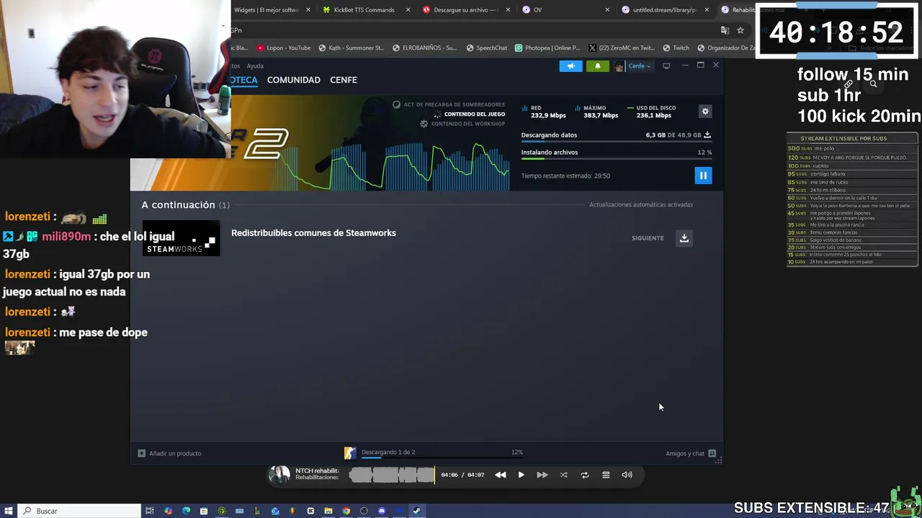Image resolution: width=922 pixels, height=518 pixels.
Task: Close the KickBot TTS Commands tab
Action: click(408, 10)
